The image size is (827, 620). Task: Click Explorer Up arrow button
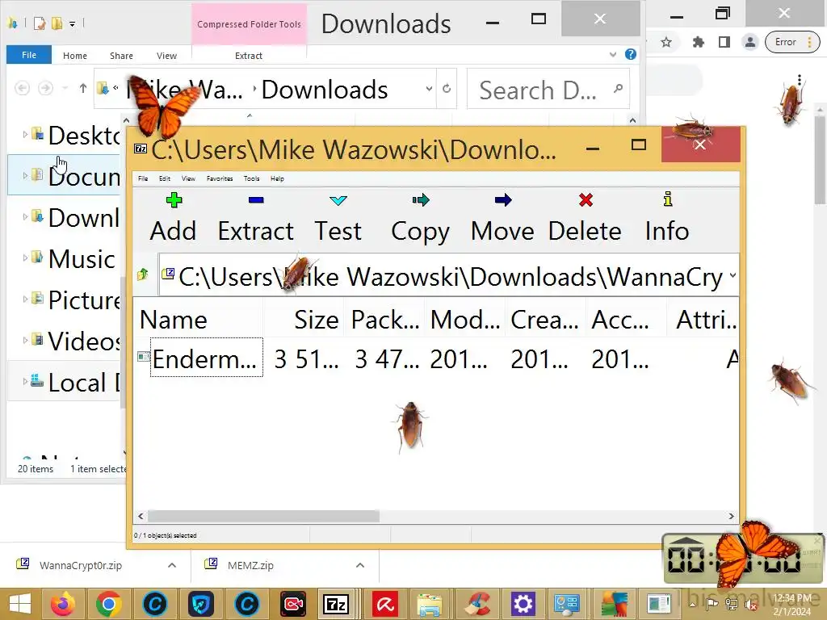(83, 88)
